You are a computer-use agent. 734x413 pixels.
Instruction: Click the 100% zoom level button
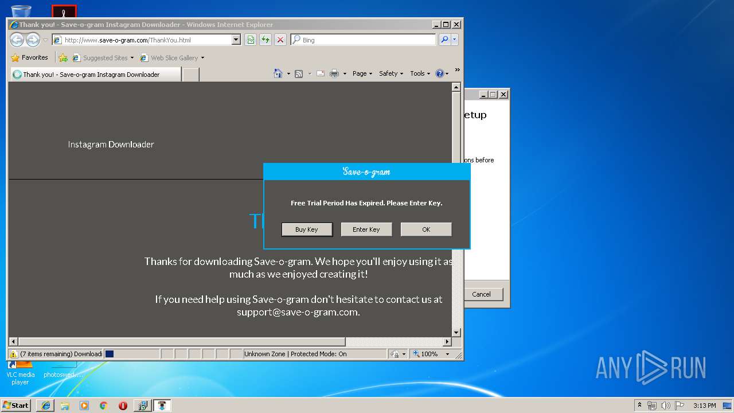(x=426, y=354)
